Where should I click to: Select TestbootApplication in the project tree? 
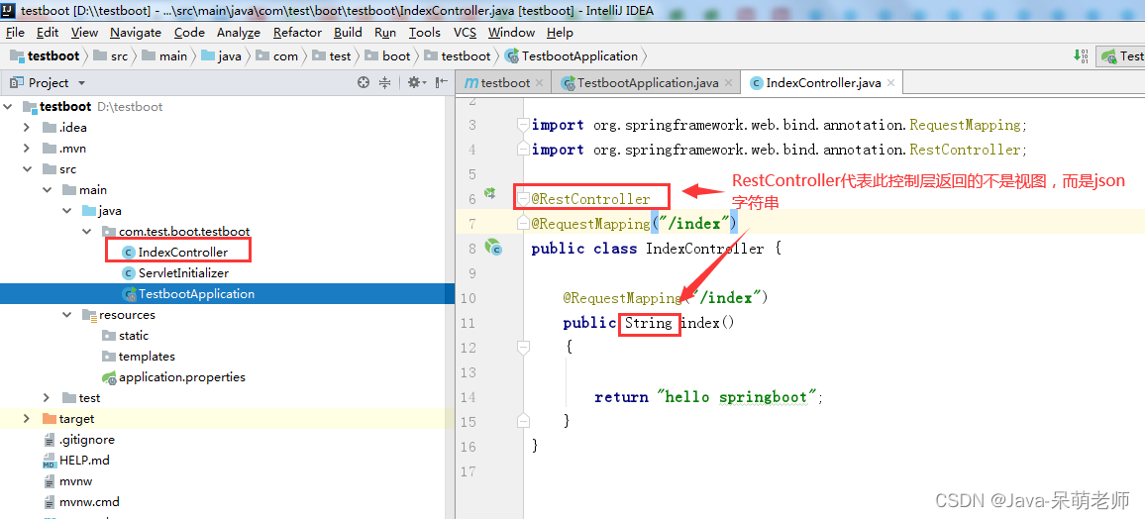point(196,294)
